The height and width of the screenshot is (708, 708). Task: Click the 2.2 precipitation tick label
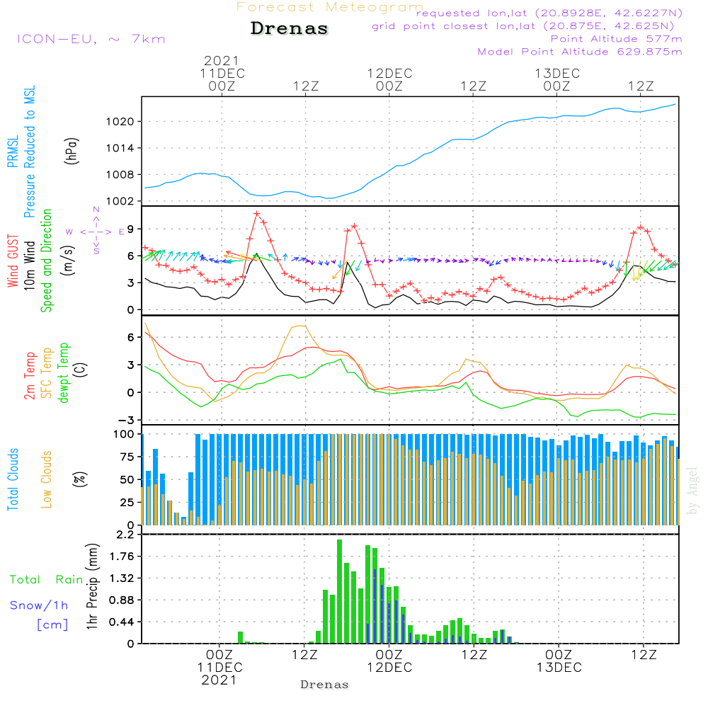[125, 535]
